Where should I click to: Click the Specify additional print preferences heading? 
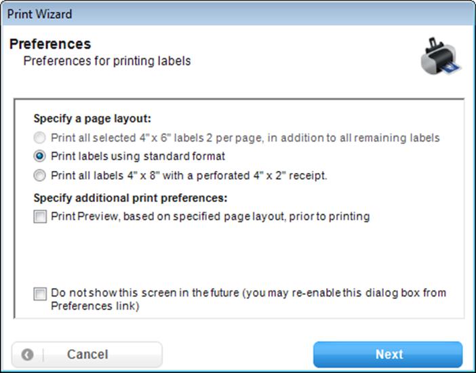[x=131, y=198]
